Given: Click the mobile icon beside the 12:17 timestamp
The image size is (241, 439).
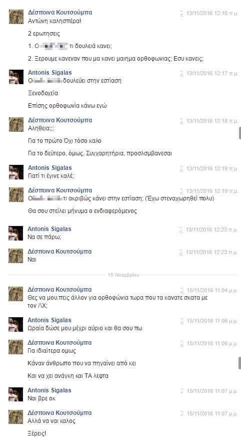Looking at the screenshot, I should point(181,73).
